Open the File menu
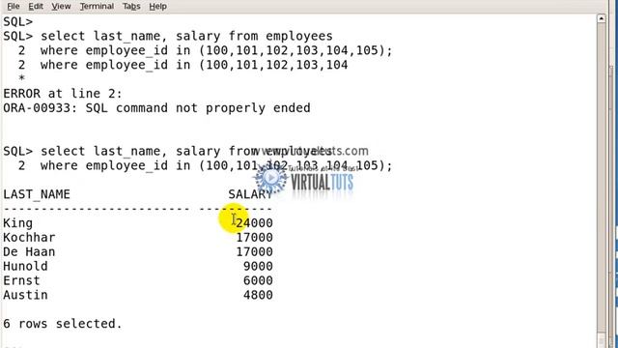 pyautogui.click(x=13, y=7)
